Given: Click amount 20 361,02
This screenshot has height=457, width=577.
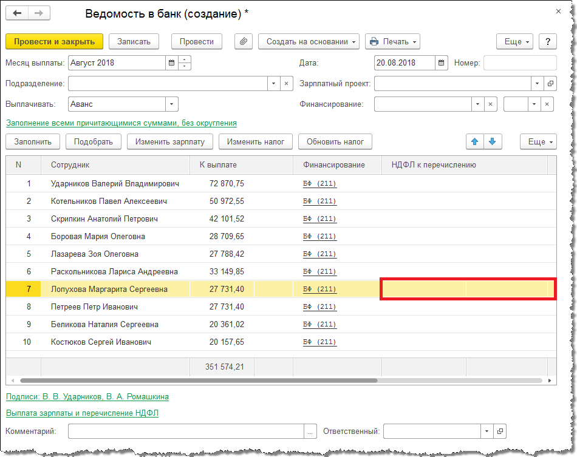Looking at the screenshot, I should [x=227, y=325].
